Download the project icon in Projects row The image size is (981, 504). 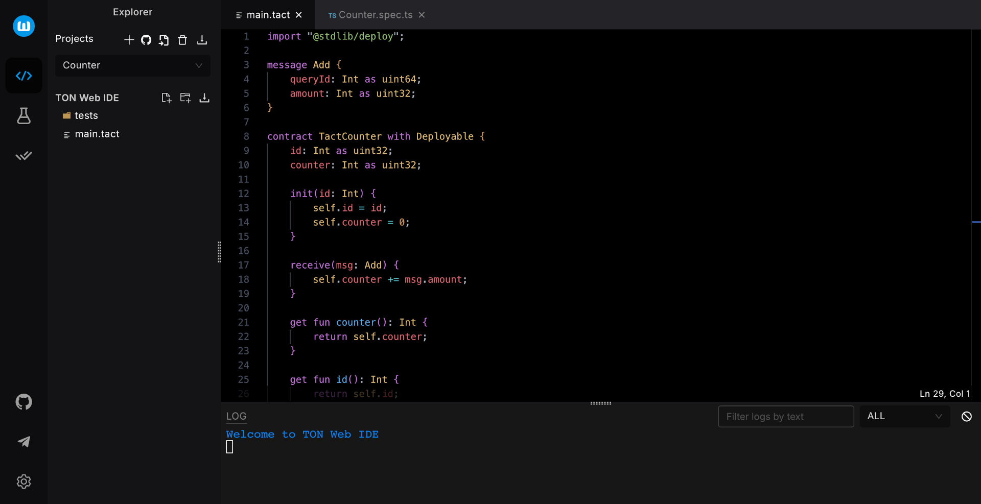pyautogui.click(x=202, y=40)
